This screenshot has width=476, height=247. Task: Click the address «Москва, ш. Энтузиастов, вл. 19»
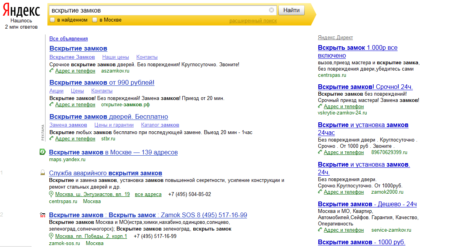(93, 194)
